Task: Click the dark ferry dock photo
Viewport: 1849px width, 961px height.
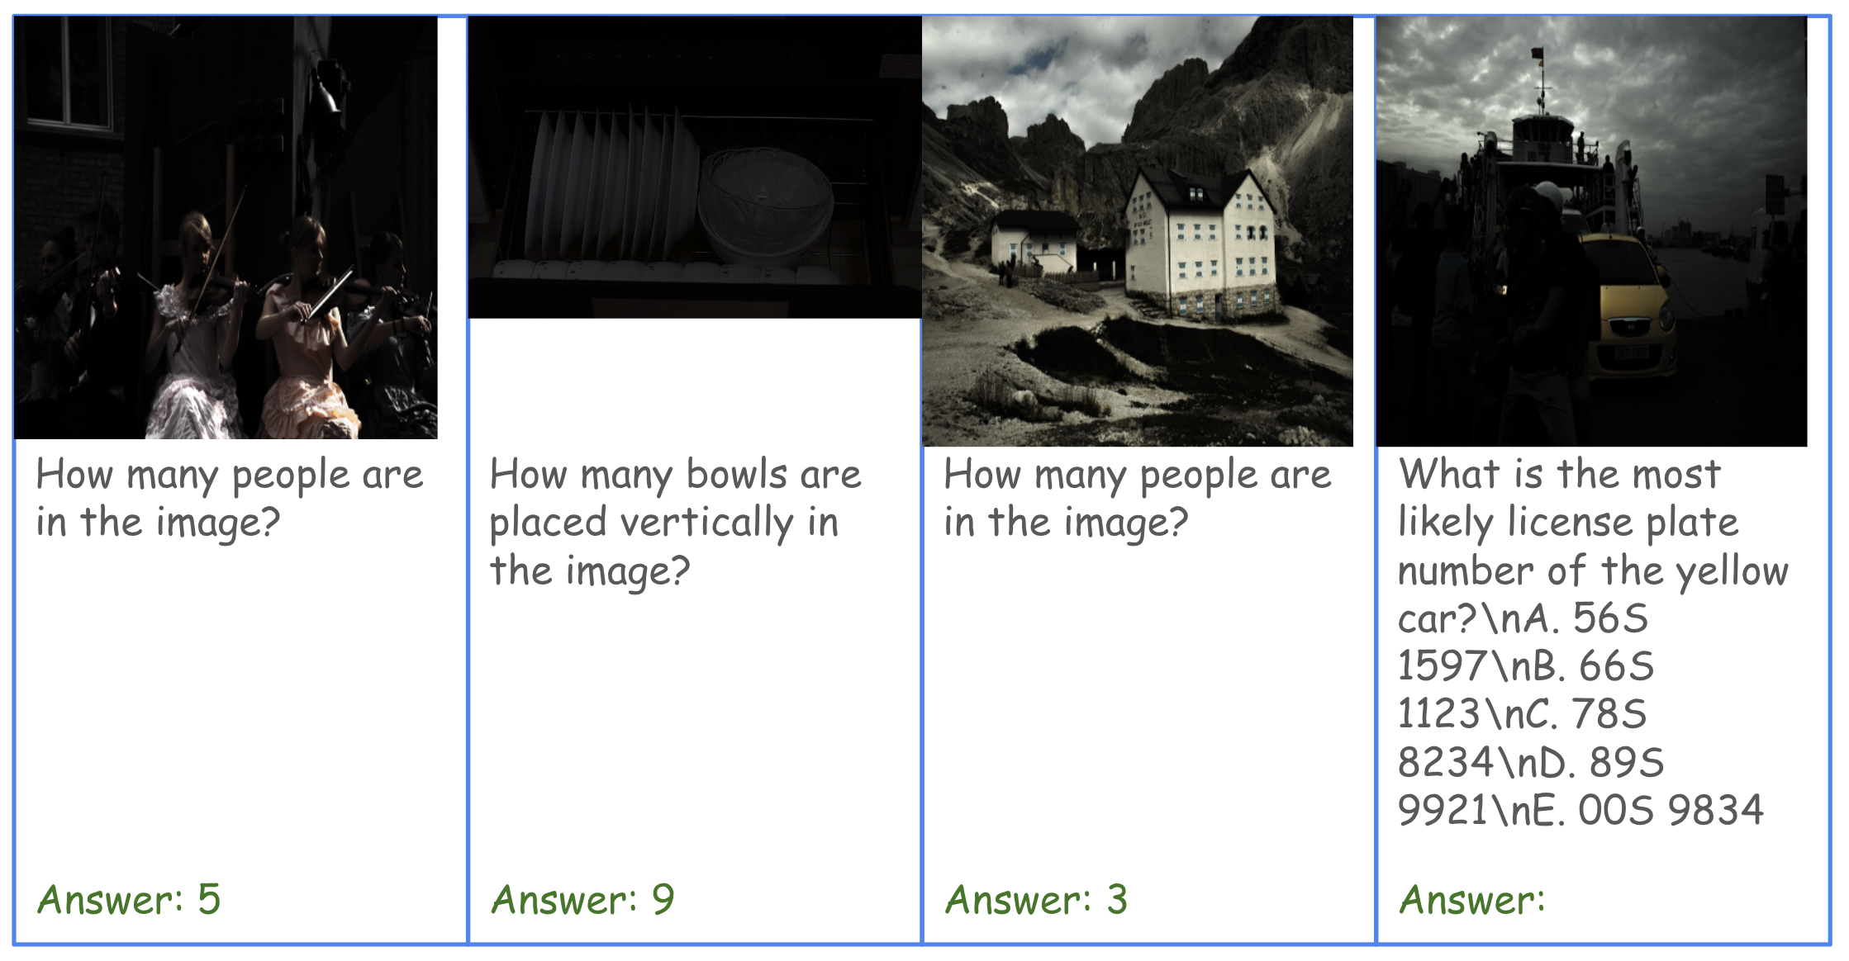Action: pos(1591,231)
